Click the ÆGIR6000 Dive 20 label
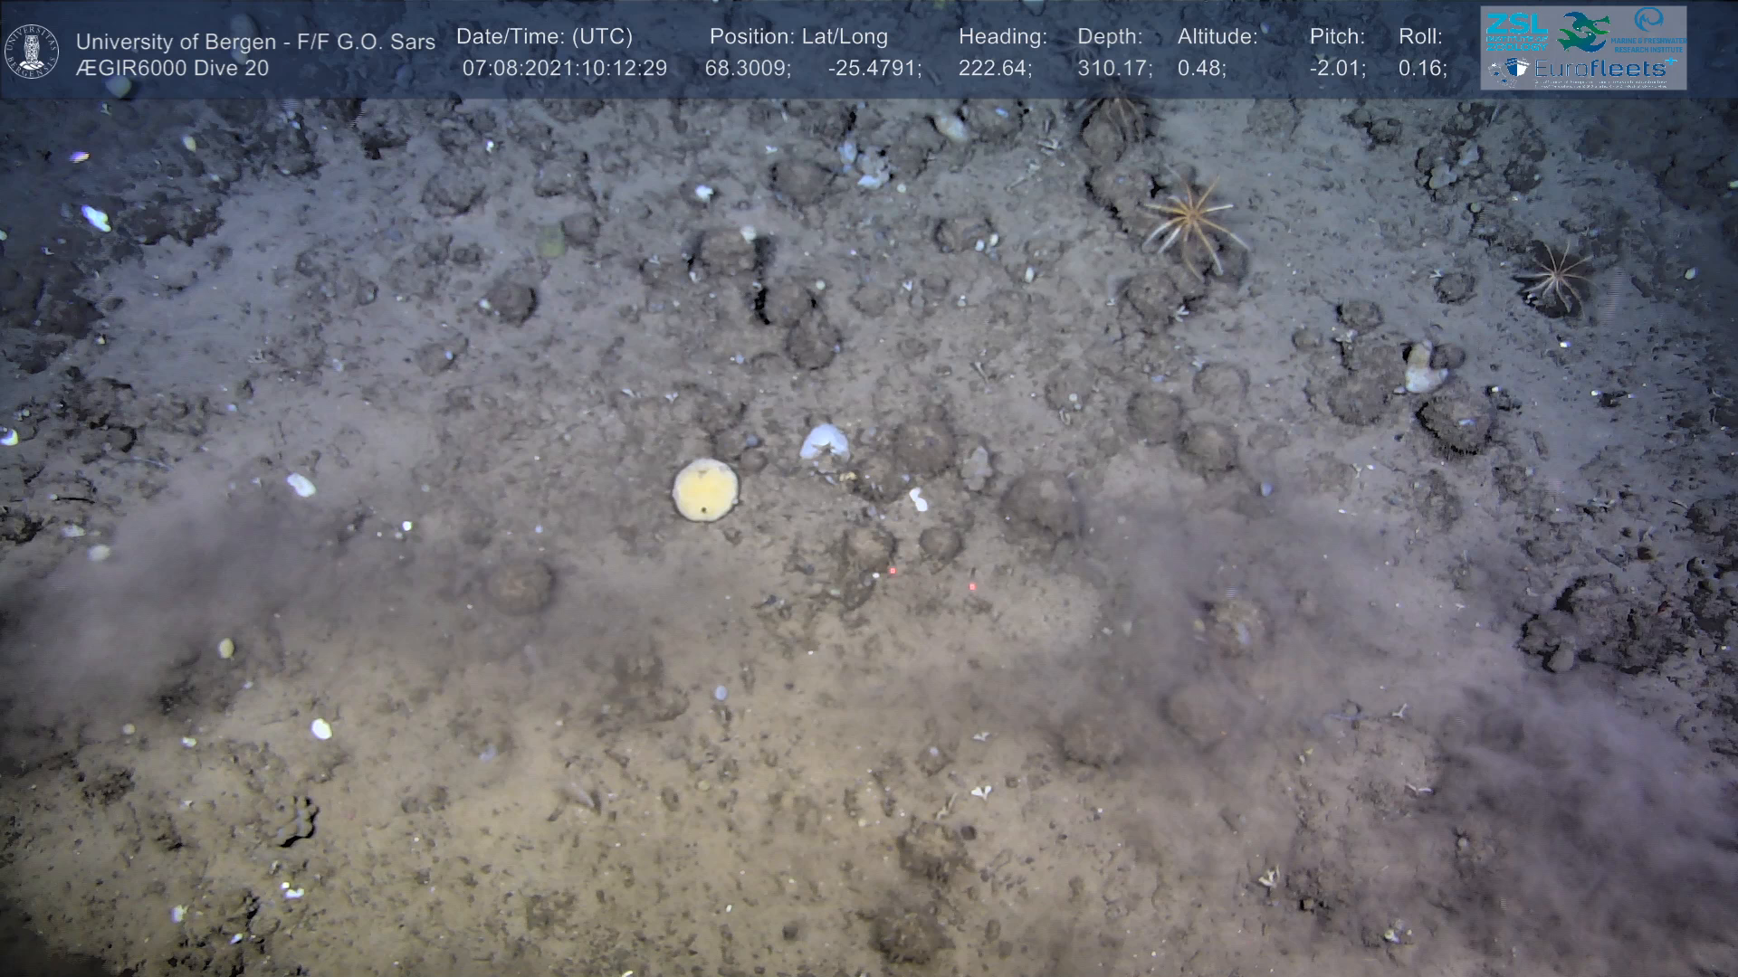 [172, 69]
